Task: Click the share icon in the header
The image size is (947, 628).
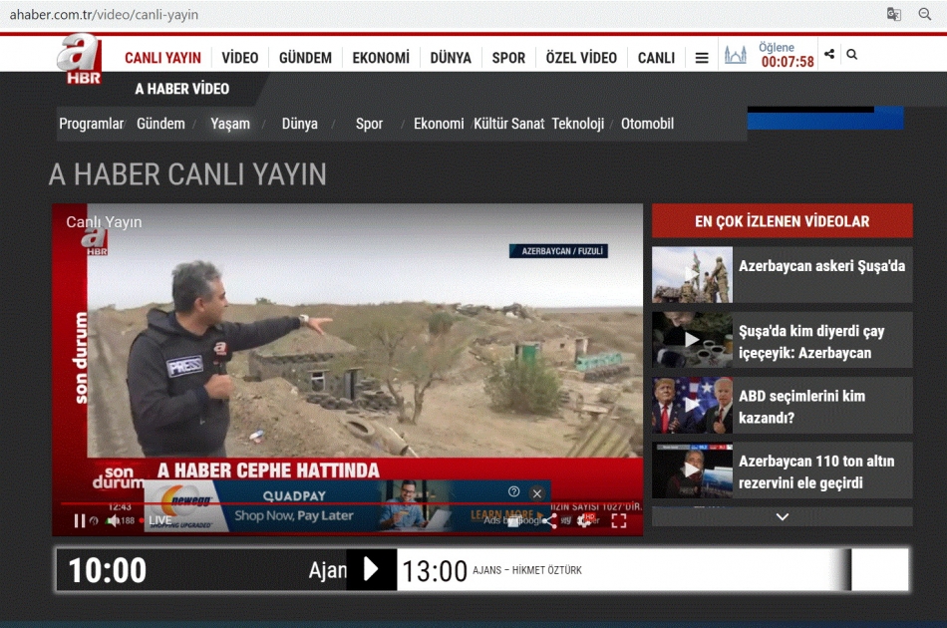Action: point(829,55)
